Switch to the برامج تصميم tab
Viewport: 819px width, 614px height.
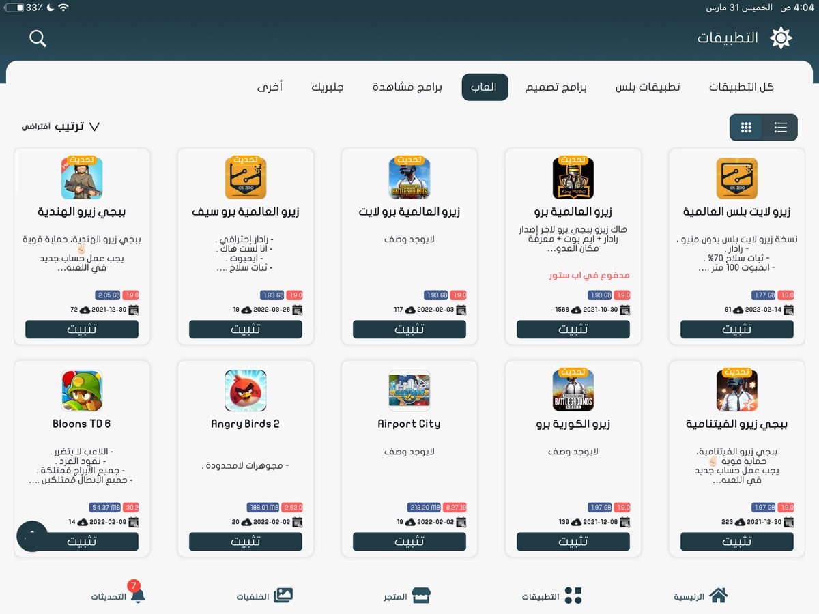point(556,87)
